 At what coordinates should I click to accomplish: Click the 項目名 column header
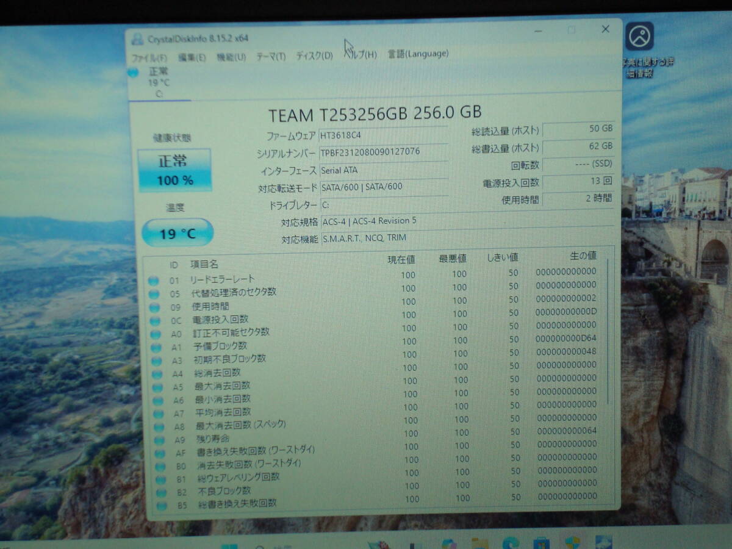pyautogui.click(x=204, y=264)
